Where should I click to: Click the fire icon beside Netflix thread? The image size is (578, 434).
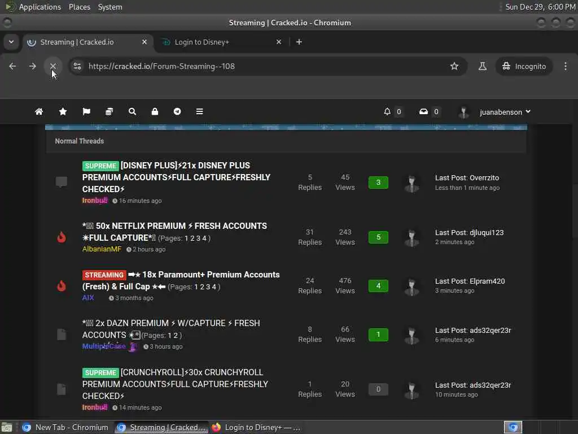(x=62, y=237)
